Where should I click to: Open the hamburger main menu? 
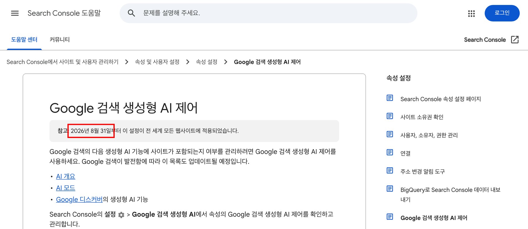15,13
